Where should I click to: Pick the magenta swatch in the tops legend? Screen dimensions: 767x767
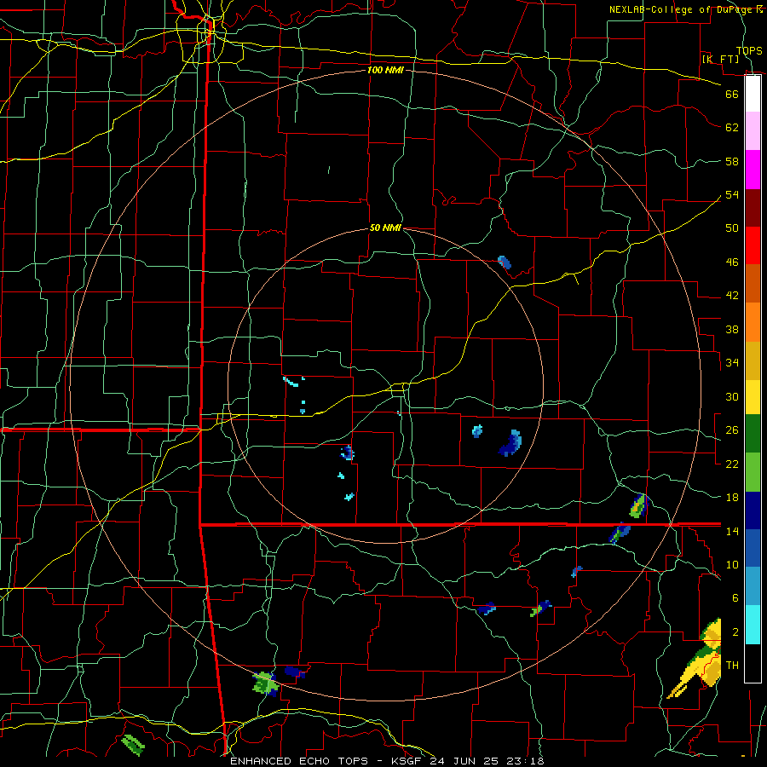[x=753, y=170]
